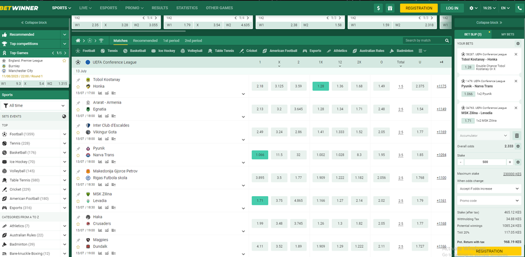The height and width of the screenshot is (257, 525).
Task: Select Ice Hockey in sports filter bar
Action: click(163, 51)
